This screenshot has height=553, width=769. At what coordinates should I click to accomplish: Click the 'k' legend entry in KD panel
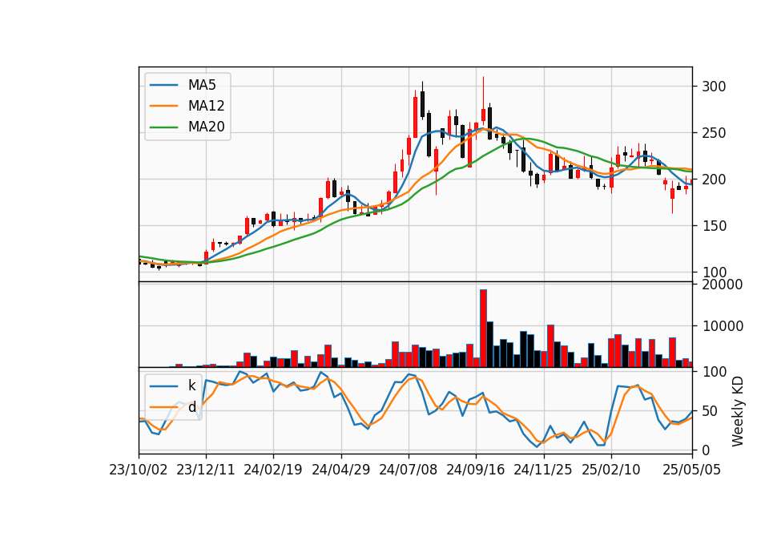[x=191, y=385]
